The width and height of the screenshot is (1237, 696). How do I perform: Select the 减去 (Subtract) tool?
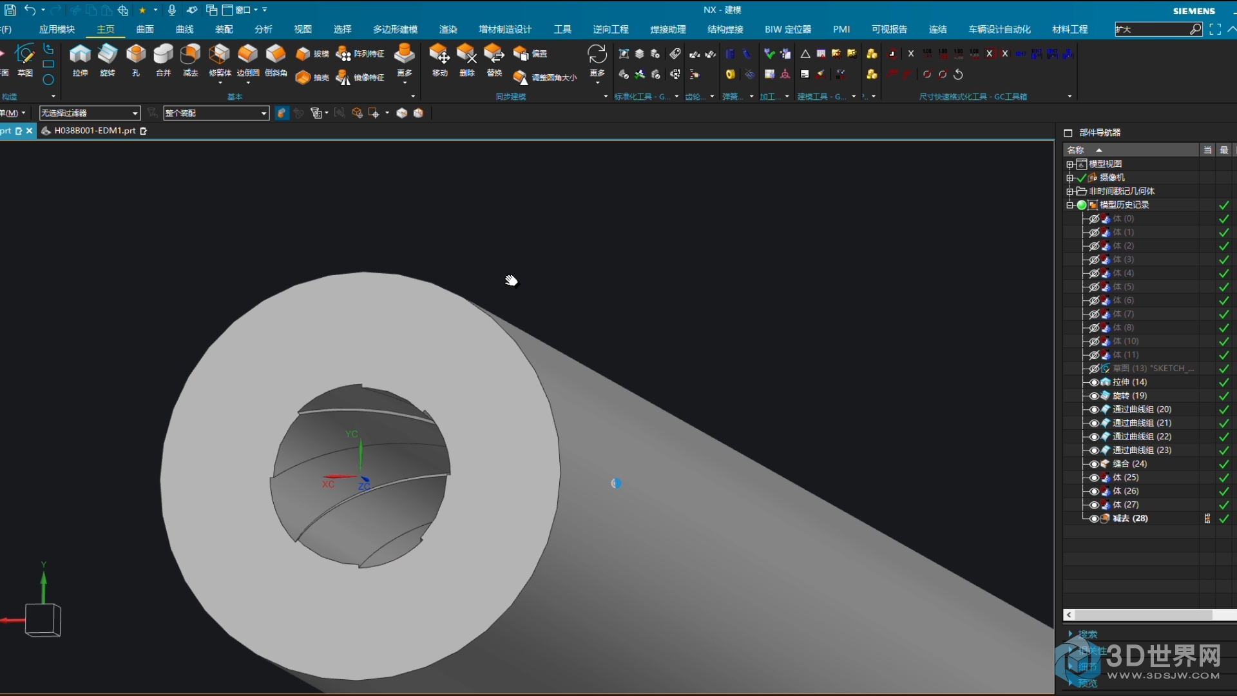pos(191,61)
